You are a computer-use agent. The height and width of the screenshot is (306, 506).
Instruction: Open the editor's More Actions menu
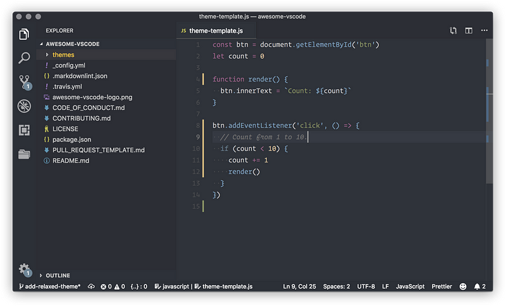pyautogui.click(x=484, y=30)
